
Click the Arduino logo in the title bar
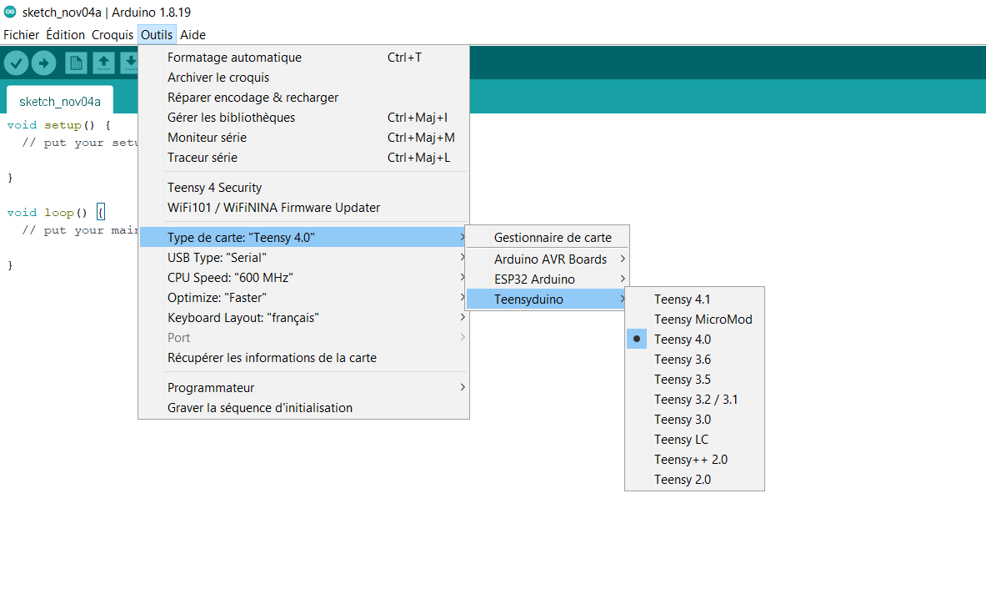(x=10, y=12)
